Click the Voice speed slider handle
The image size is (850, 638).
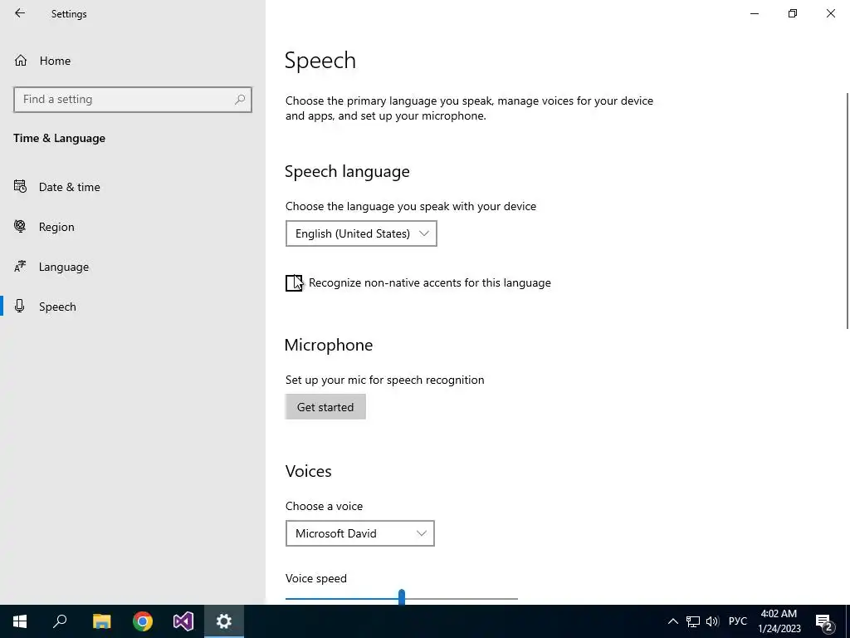pyautogui.click(x=402, y=597)
